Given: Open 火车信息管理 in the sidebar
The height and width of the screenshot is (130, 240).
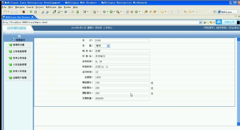Looking at the screenshot, I should coord(19,65).
